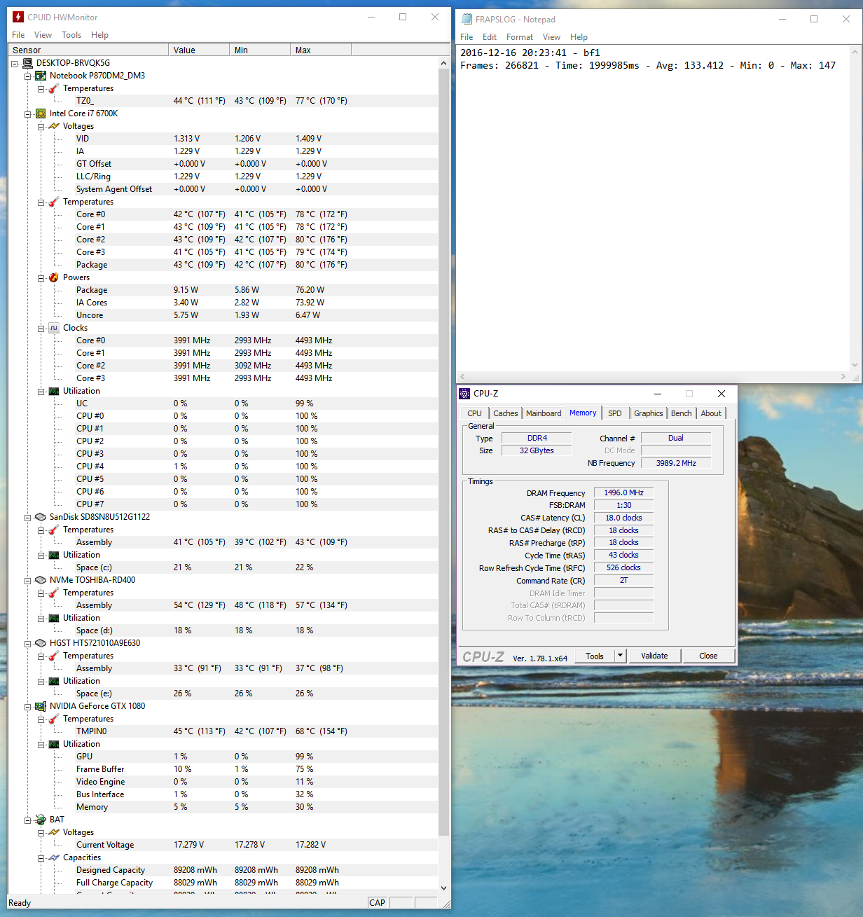Screen dimensions: 863x917
Task: Click the Temperatures icon under NVIDIA GeForce GTX 1080
Action: click(54, 719)
